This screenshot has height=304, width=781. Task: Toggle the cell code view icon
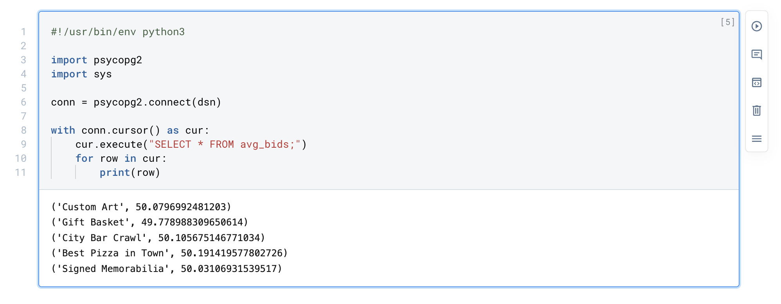coord(756,82)
